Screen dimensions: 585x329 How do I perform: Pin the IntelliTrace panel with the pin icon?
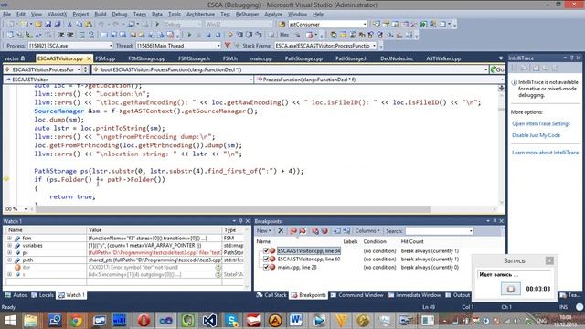coord(571,58)
